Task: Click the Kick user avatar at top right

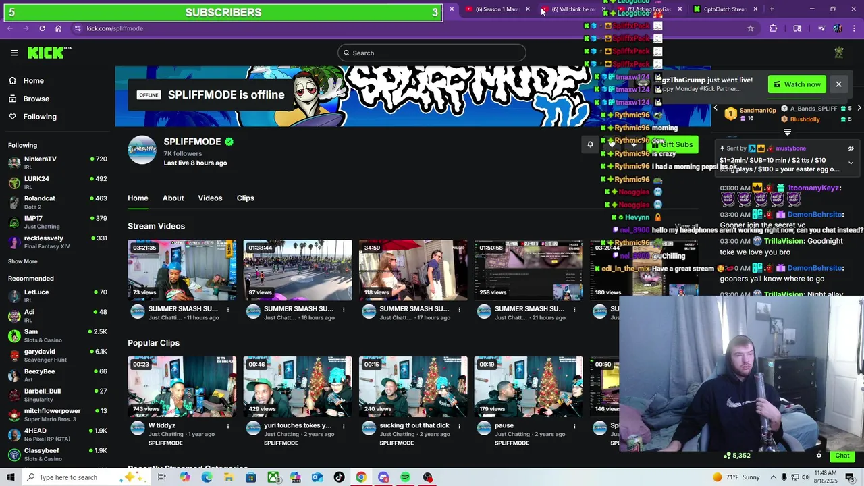Action: tap(839, 53)
